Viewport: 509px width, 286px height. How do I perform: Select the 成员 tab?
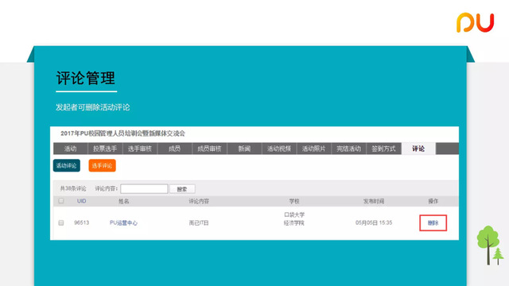[175, 149]
